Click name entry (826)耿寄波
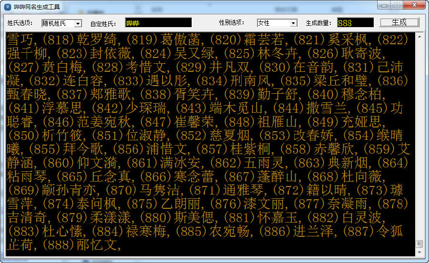This screenshot has height=263, width=429. (x=346, y=53)
